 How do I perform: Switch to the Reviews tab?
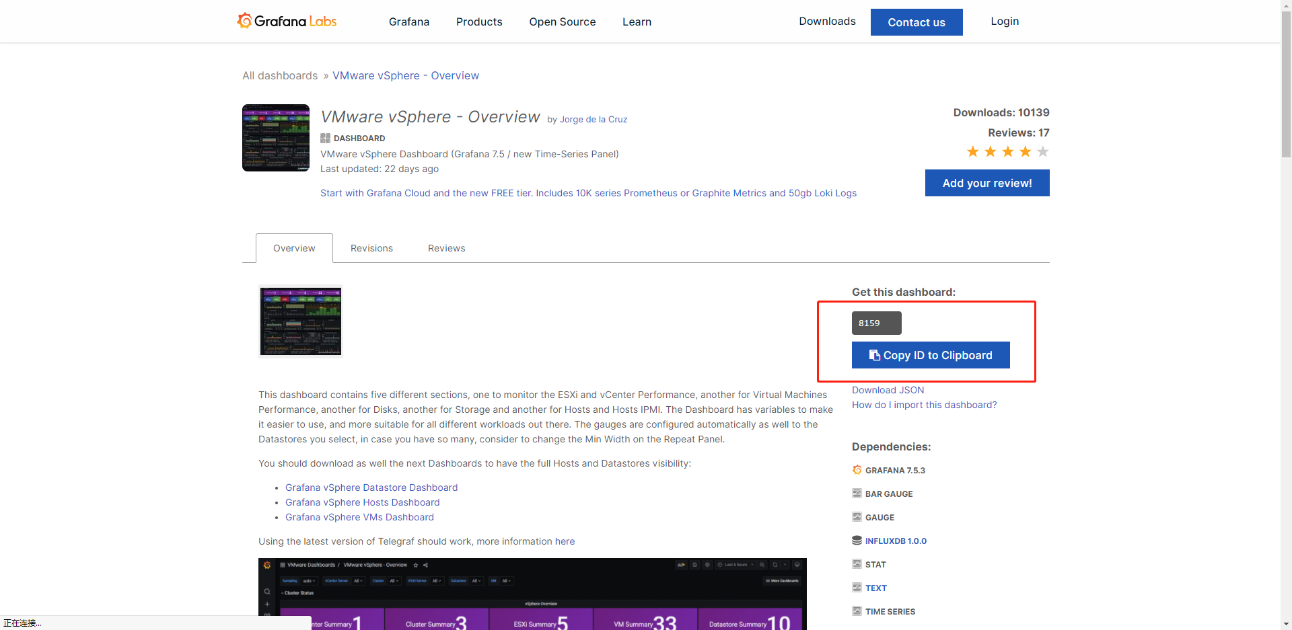[x=446, y=248]
